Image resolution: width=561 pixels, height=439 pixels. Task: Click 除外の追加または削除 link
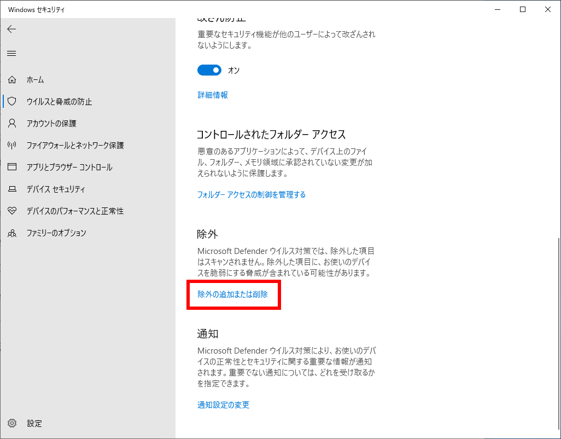[232, 294]
